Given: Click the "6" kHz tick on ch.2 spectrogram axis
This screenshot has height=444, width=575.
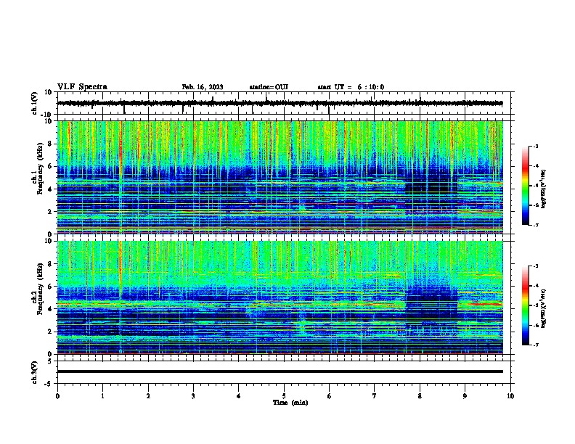Looking at the screenshot, I should pyautogui.click(x=51, y=287).
